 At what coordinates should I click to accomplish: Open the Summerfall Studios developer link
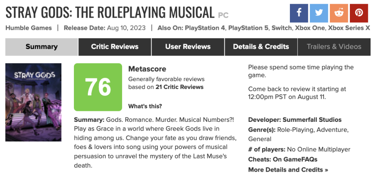point(312,120)
